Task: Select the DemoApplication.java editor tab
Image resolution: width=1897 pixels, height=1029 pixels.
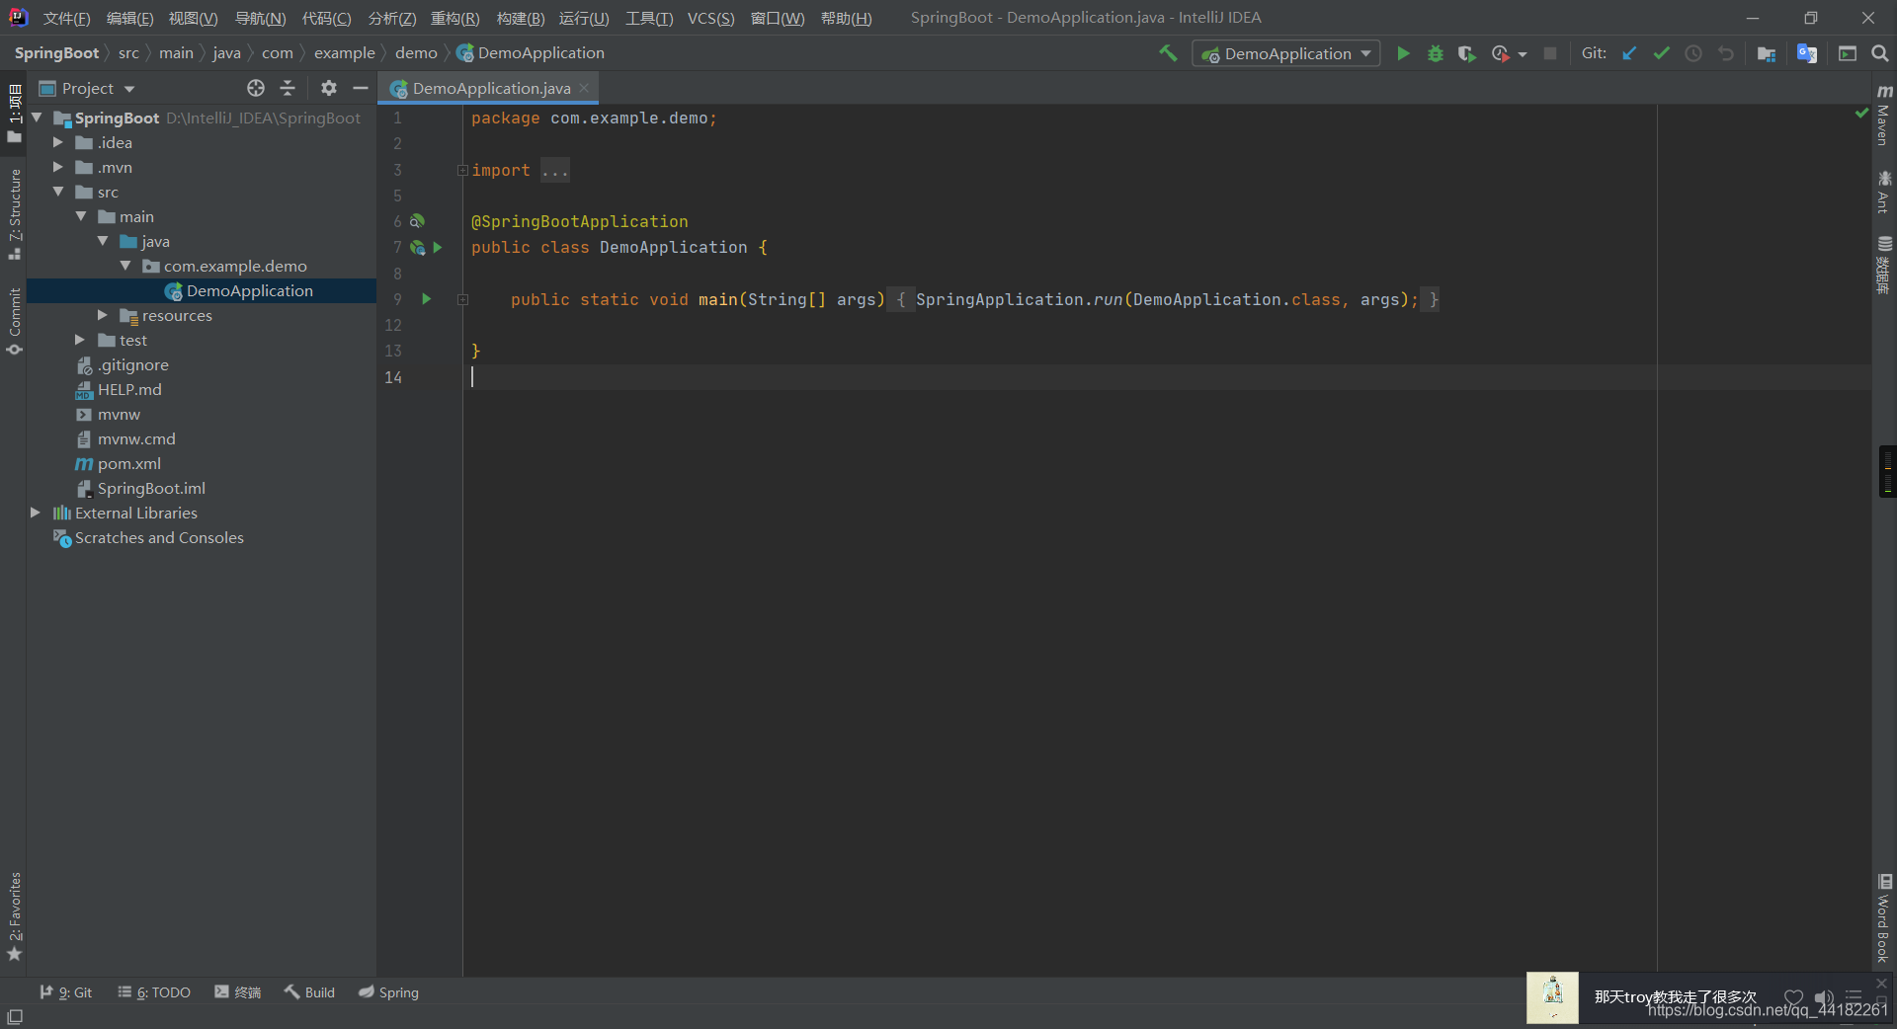Action: (489, 88)
